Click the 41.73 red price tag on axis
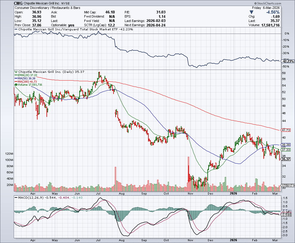Image resolution: width=295 pixels, height=243 pixels. pos(286,130)
